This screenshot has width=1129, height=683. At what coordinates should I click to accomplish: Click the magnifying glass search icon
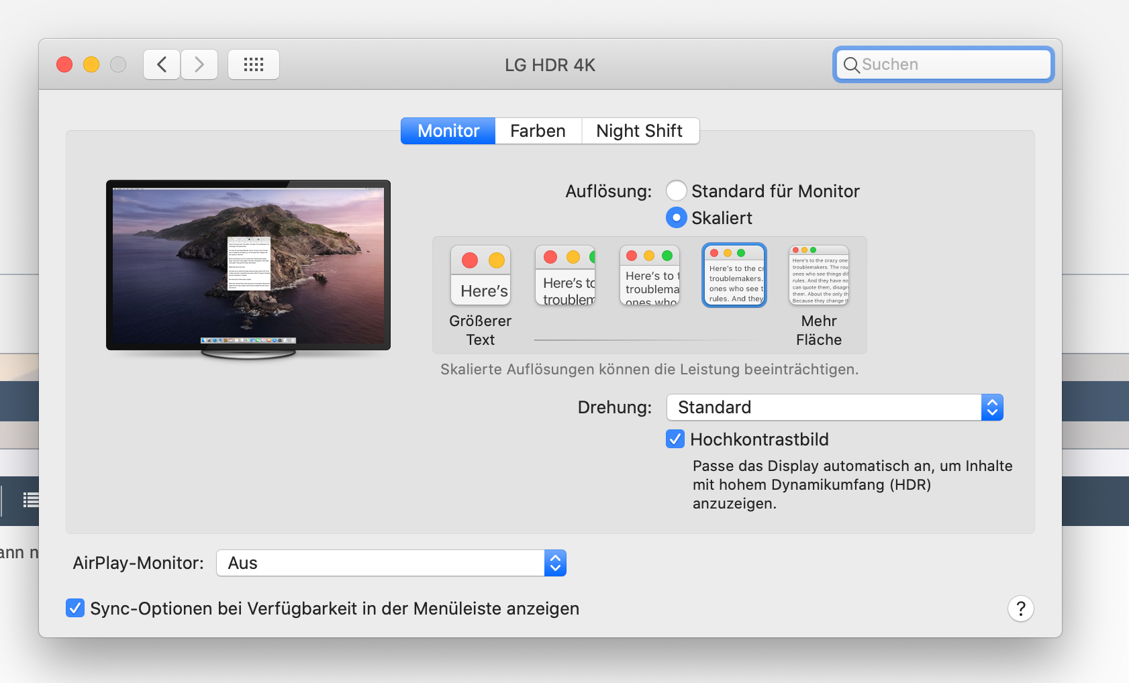[851, 64]
